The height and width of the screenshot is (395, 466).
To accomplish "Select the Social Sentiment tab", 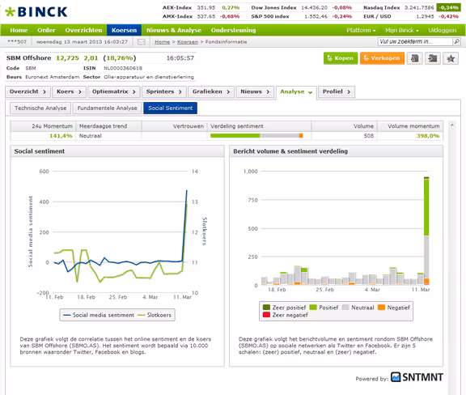I will click(170, 108).
